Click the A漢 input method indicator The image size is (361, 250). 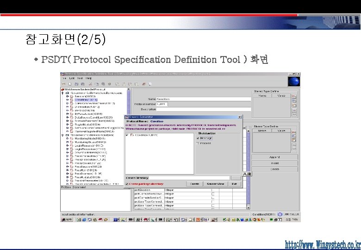tap(247, 174)
